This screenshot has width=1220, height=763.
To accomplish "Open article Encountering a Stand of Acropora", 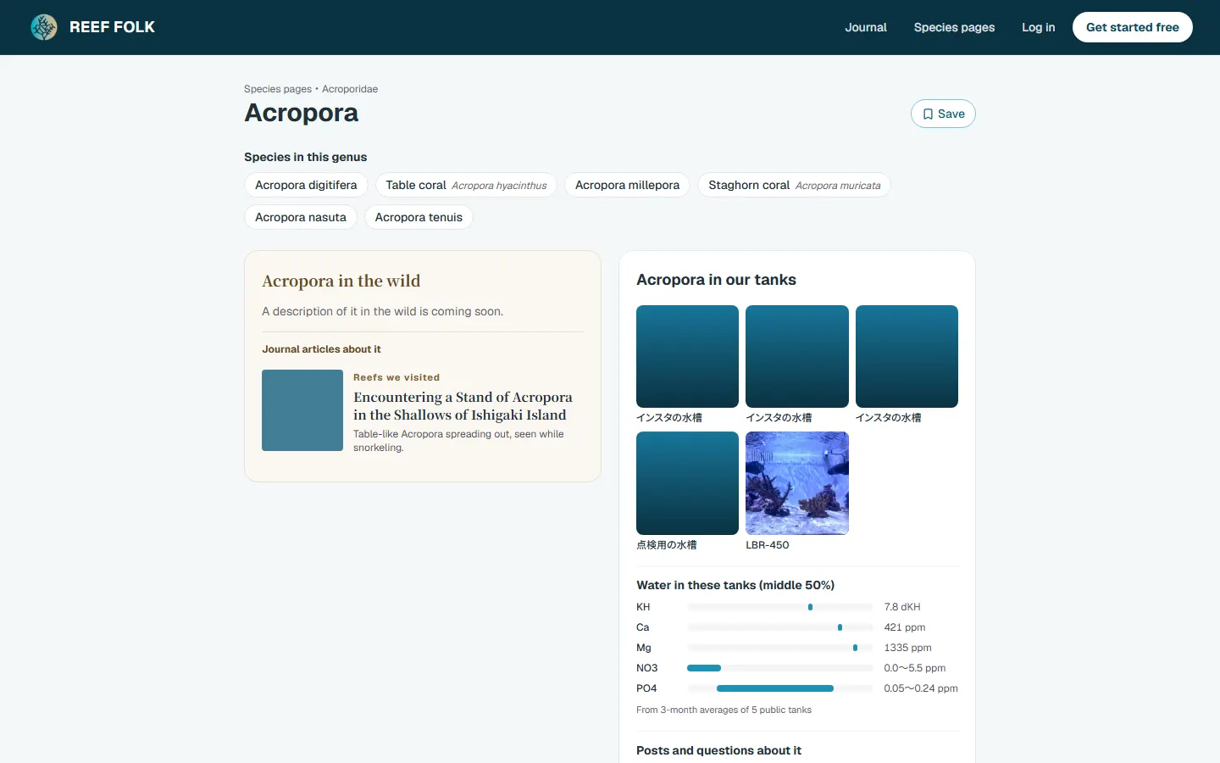I will point(463,406).
